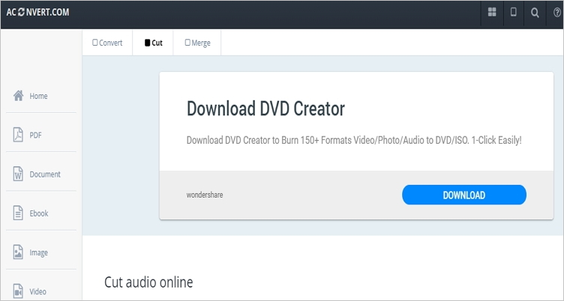564x301 pixels.
Task: Open the Video sidebar link
Action: click(37, 292)
